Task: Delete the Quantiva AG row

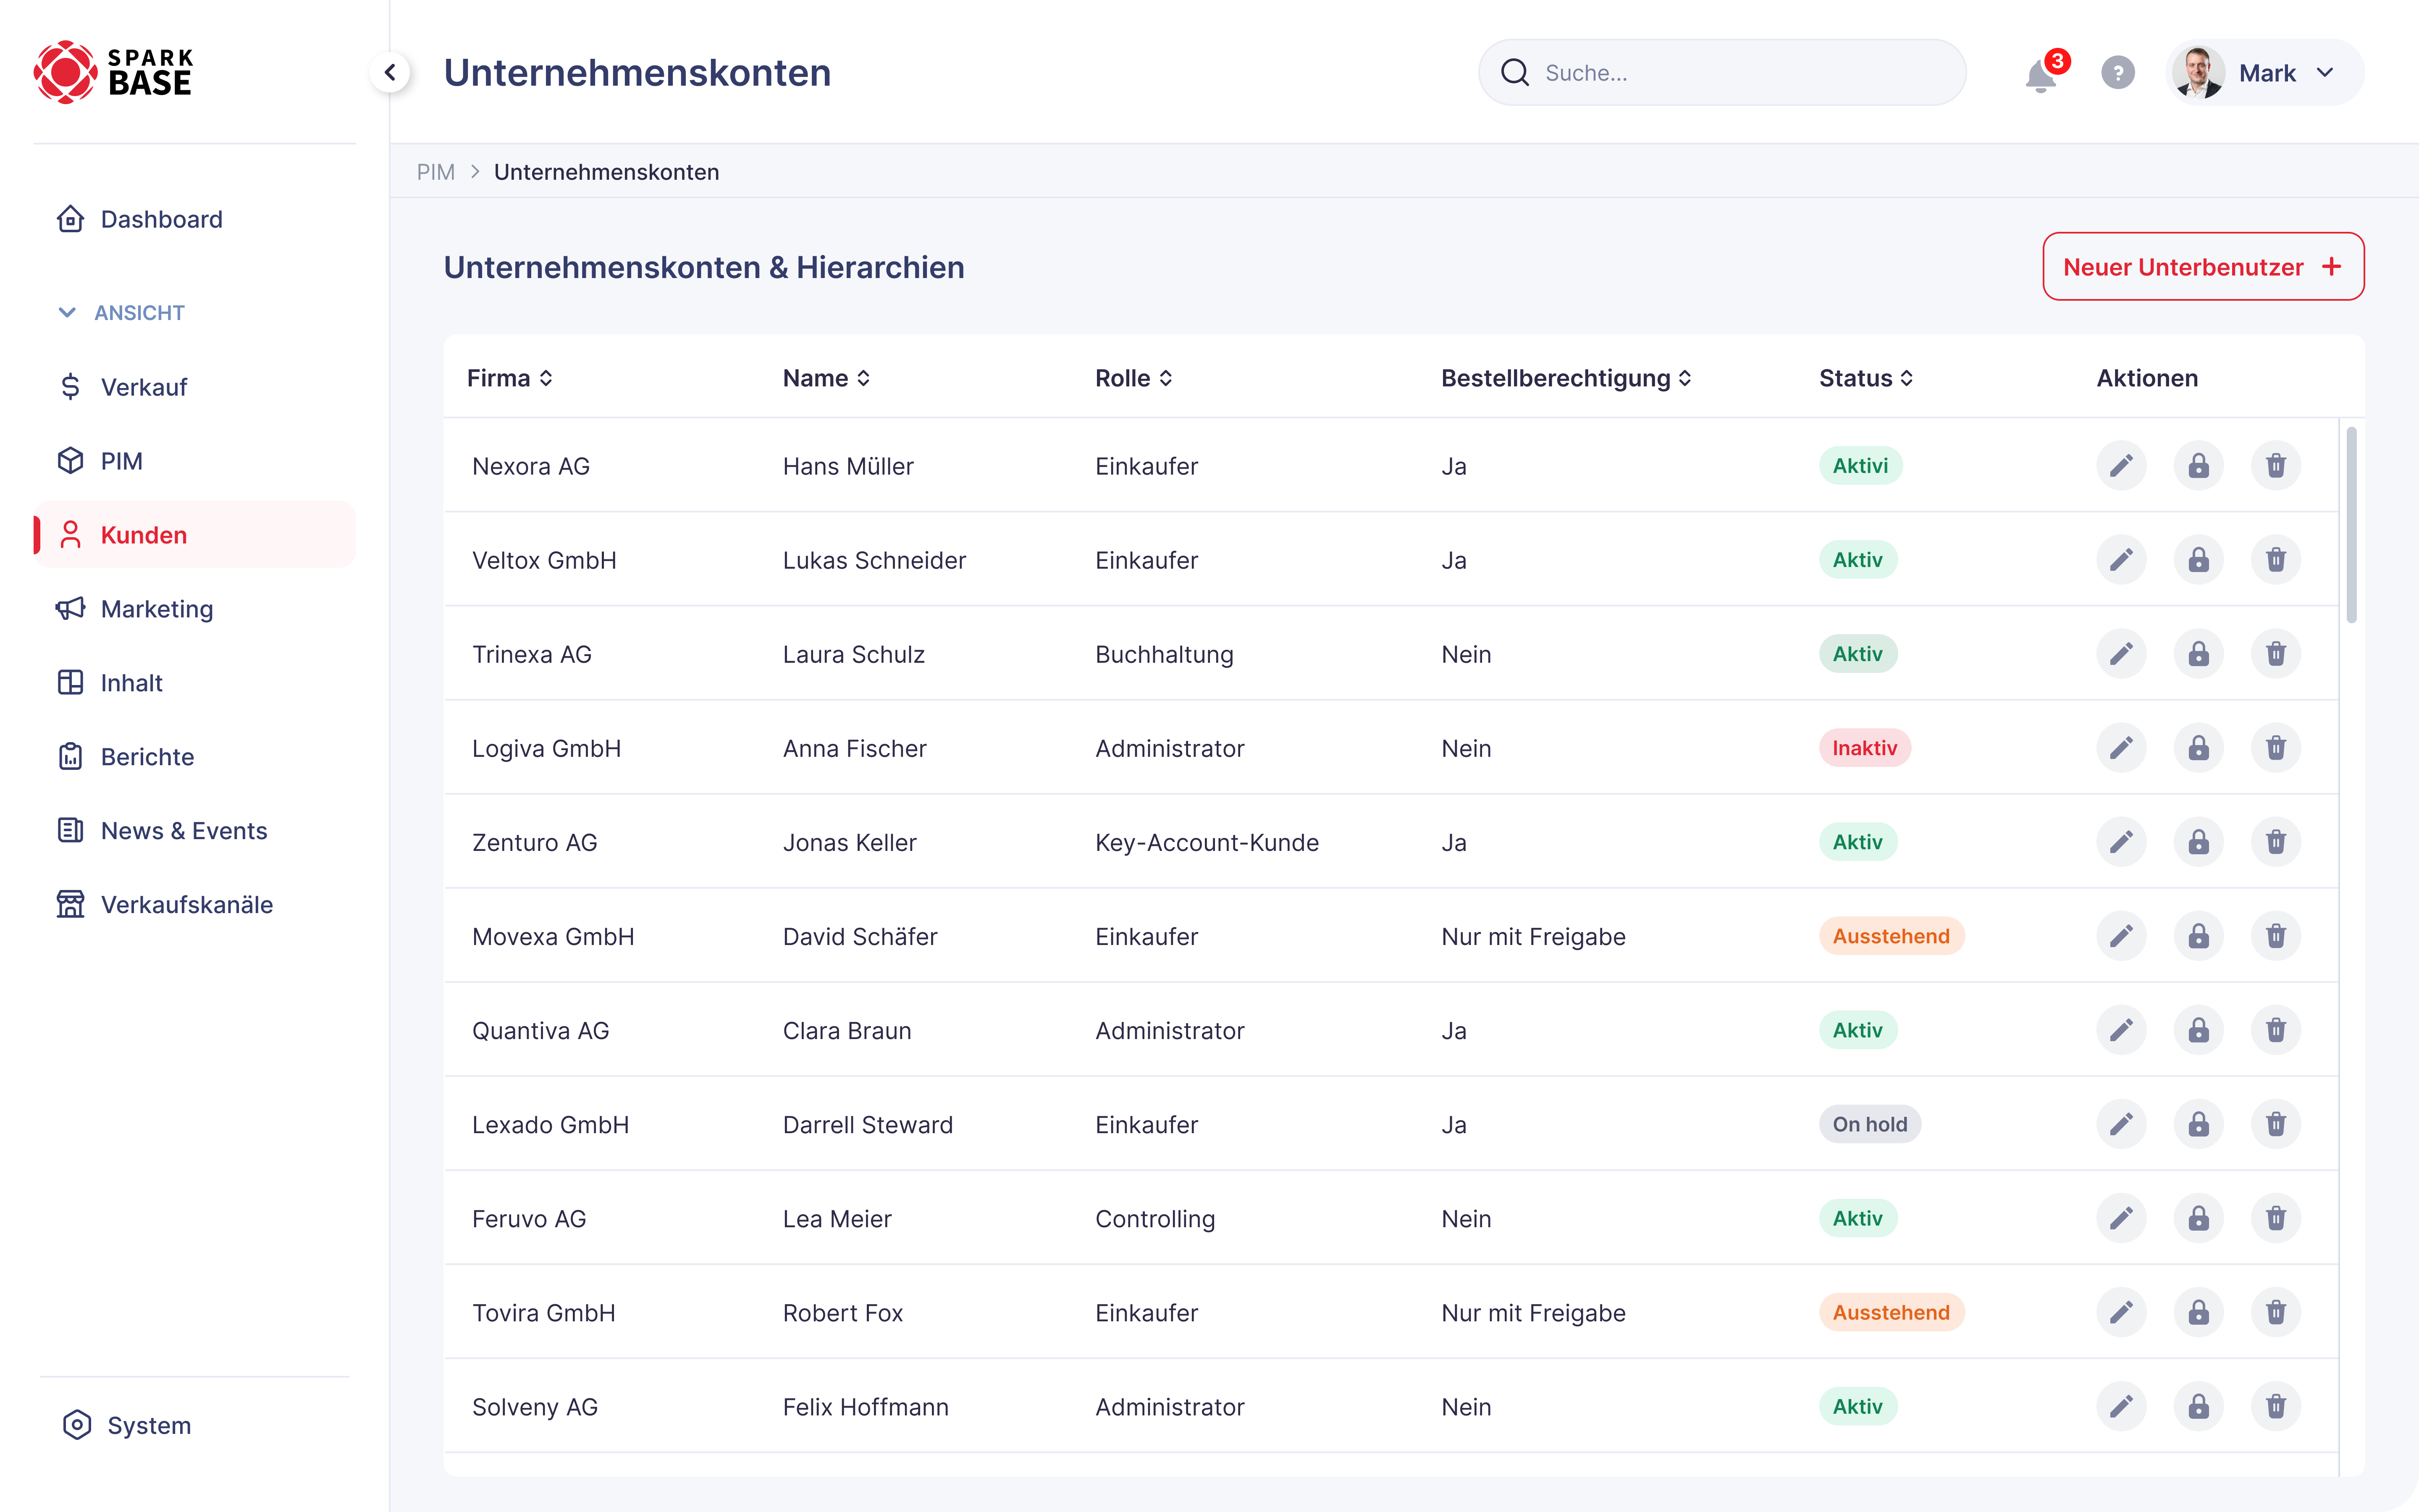Action: (x=2276, y=1030)
